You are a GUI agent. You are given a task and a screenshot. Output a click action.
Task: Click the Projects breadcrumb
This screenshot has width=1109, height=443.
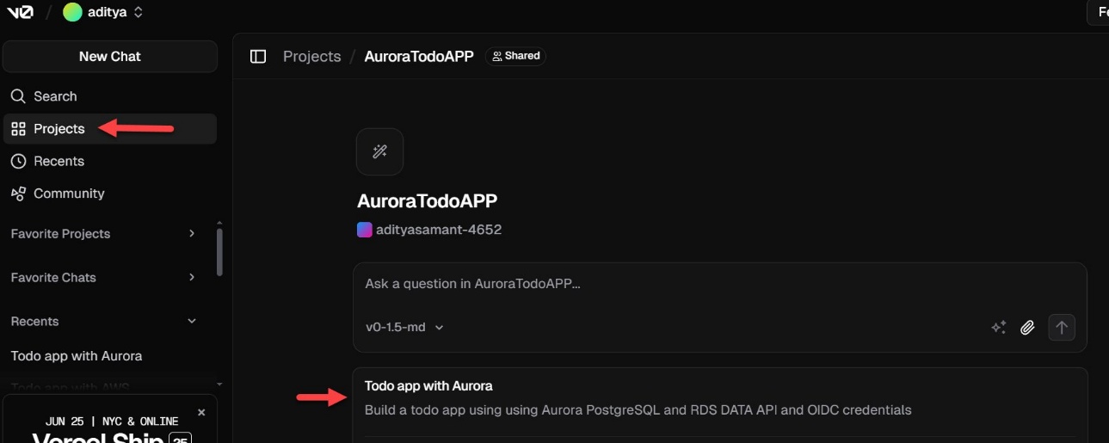pos(312,56)
